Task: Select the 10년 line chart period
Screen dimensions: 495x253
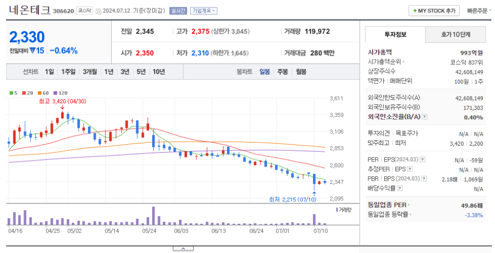Action: pos(159,72)
